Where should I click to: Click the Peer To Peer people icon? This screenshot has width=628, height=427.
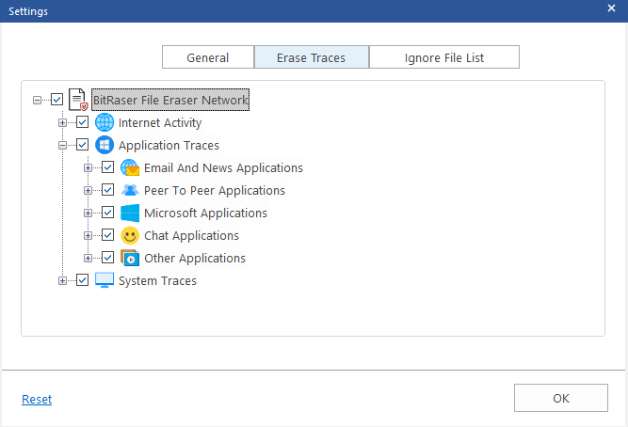click(x=130, y=190)
